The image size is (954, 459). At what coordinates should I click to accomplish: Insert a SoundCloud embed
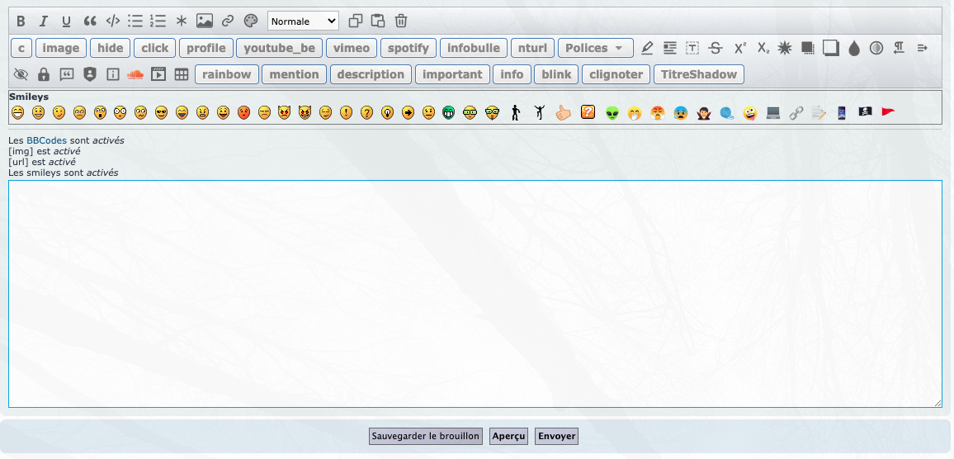[135, 74]
